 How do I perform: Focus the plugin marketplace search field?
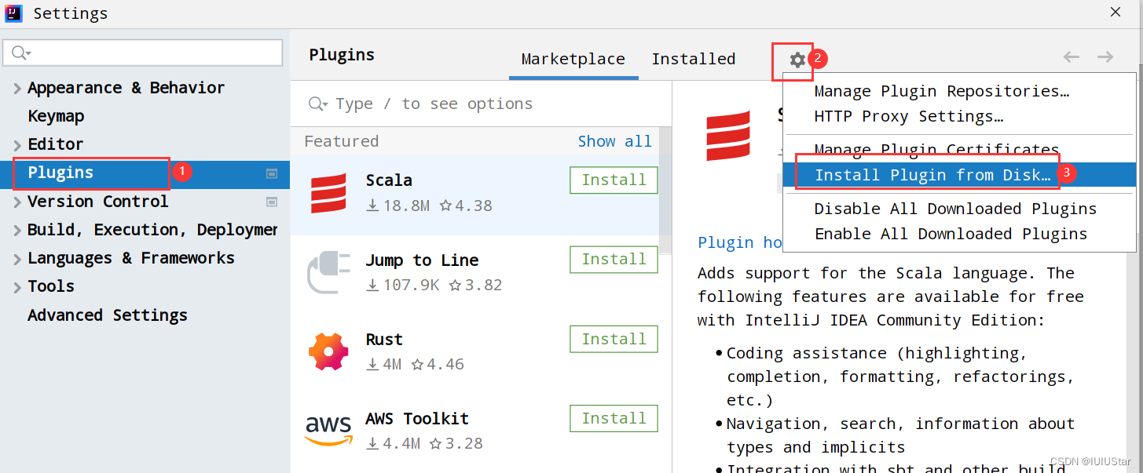tap(481, 104)
